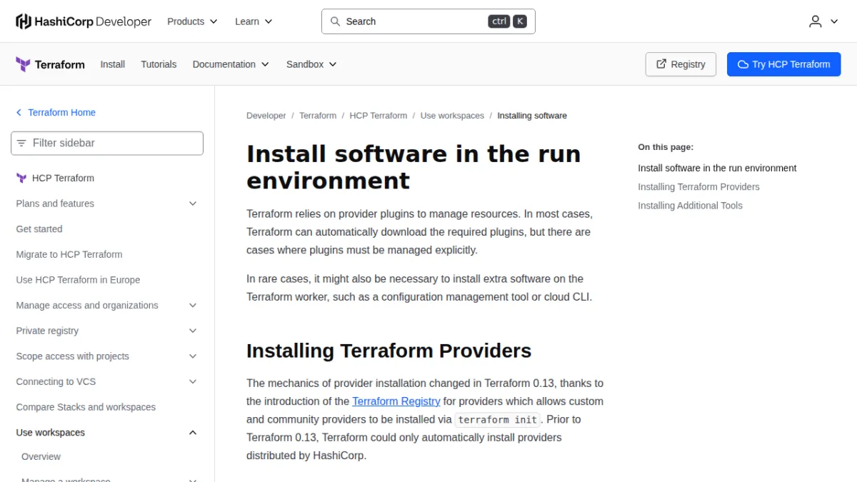The width and height of the screenshot is (857, 482).
Task: Click the filter sidebar lines icon
Action: coord(21,143)
